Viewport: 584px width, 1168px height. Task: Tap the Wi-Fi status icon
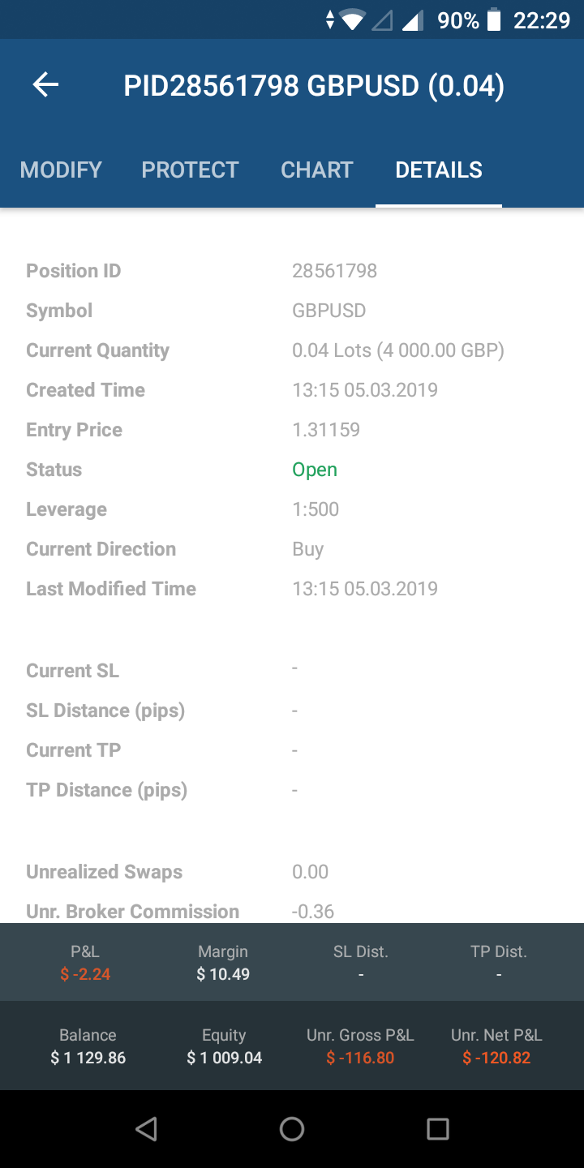click(353, 20)
